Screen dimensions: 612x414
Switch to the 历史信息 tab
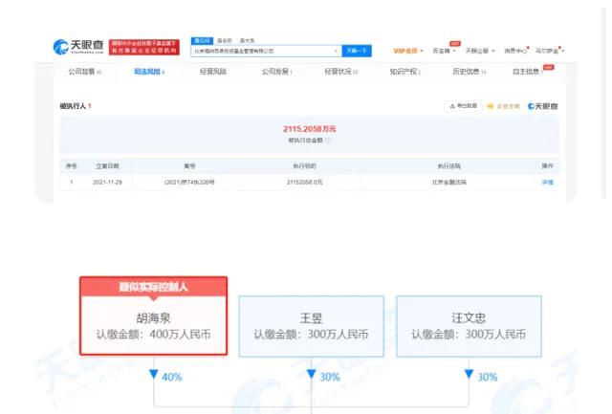(469, 72)
